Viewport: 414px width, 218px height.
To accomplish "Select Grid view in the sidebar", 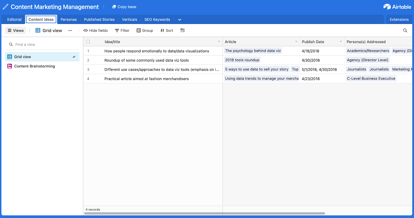I will (x=42, y=57).
